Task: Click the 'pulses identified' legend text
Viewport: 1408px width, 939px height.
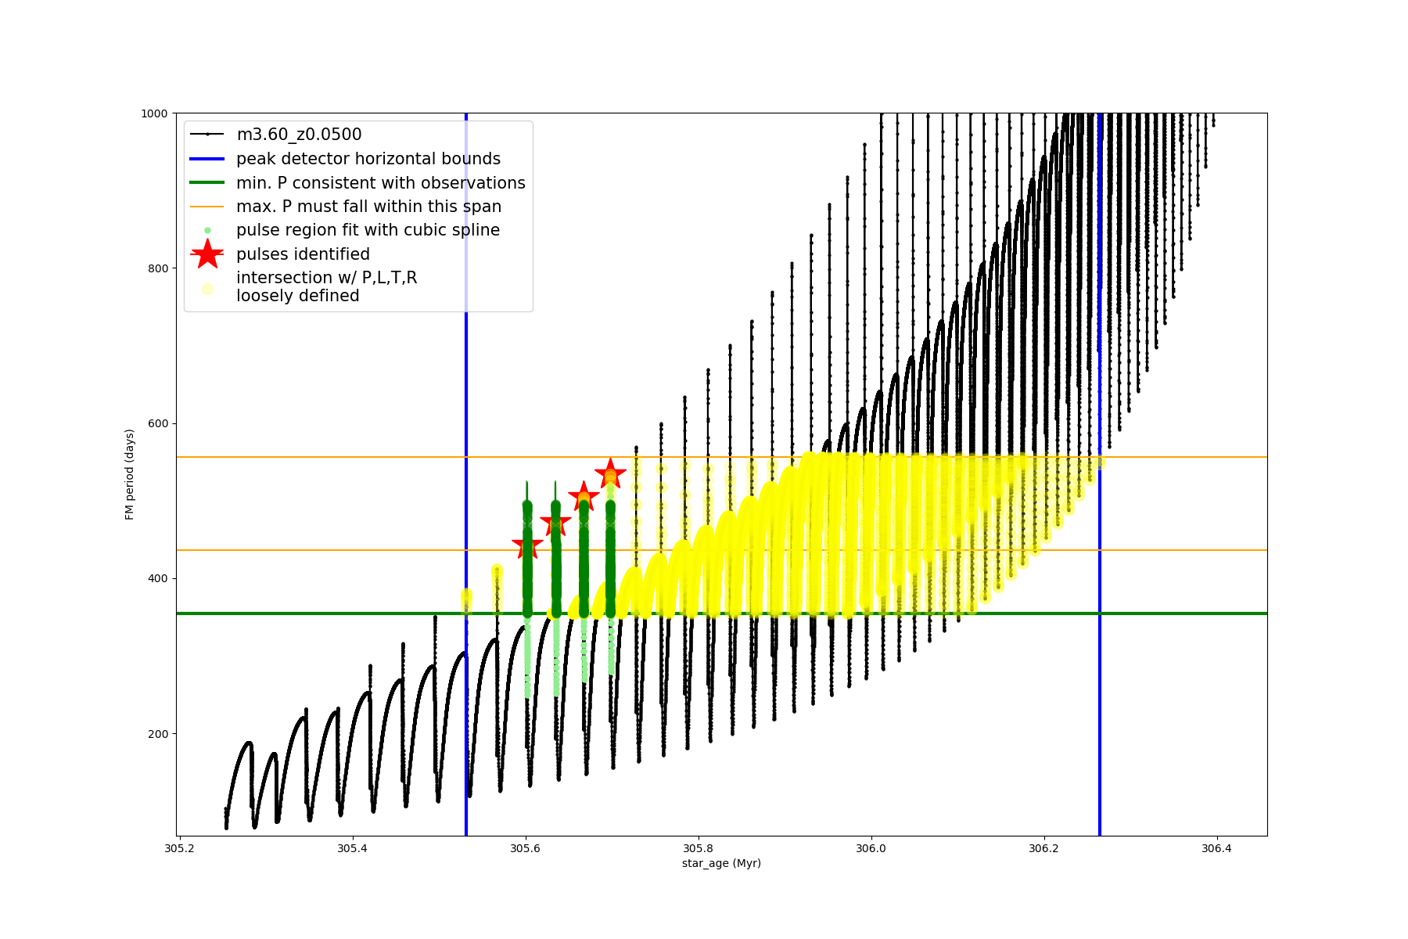Action: (x=303, y=254)
